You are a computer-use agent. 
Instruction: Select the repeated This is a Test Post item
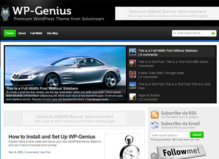tap(174, 86)
